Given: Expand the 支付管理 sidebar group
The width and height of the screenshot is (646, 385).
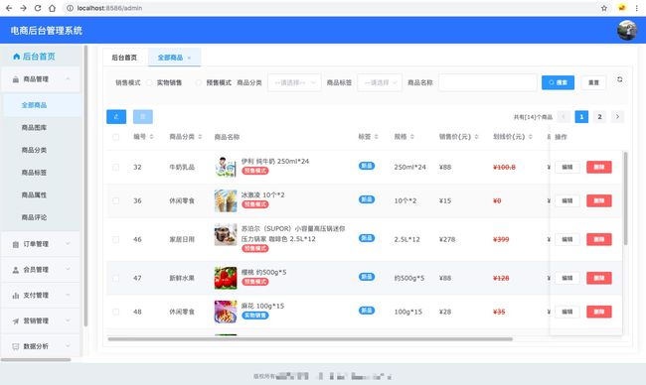Looking at the screenshot, I should click(x=68, y=295).
